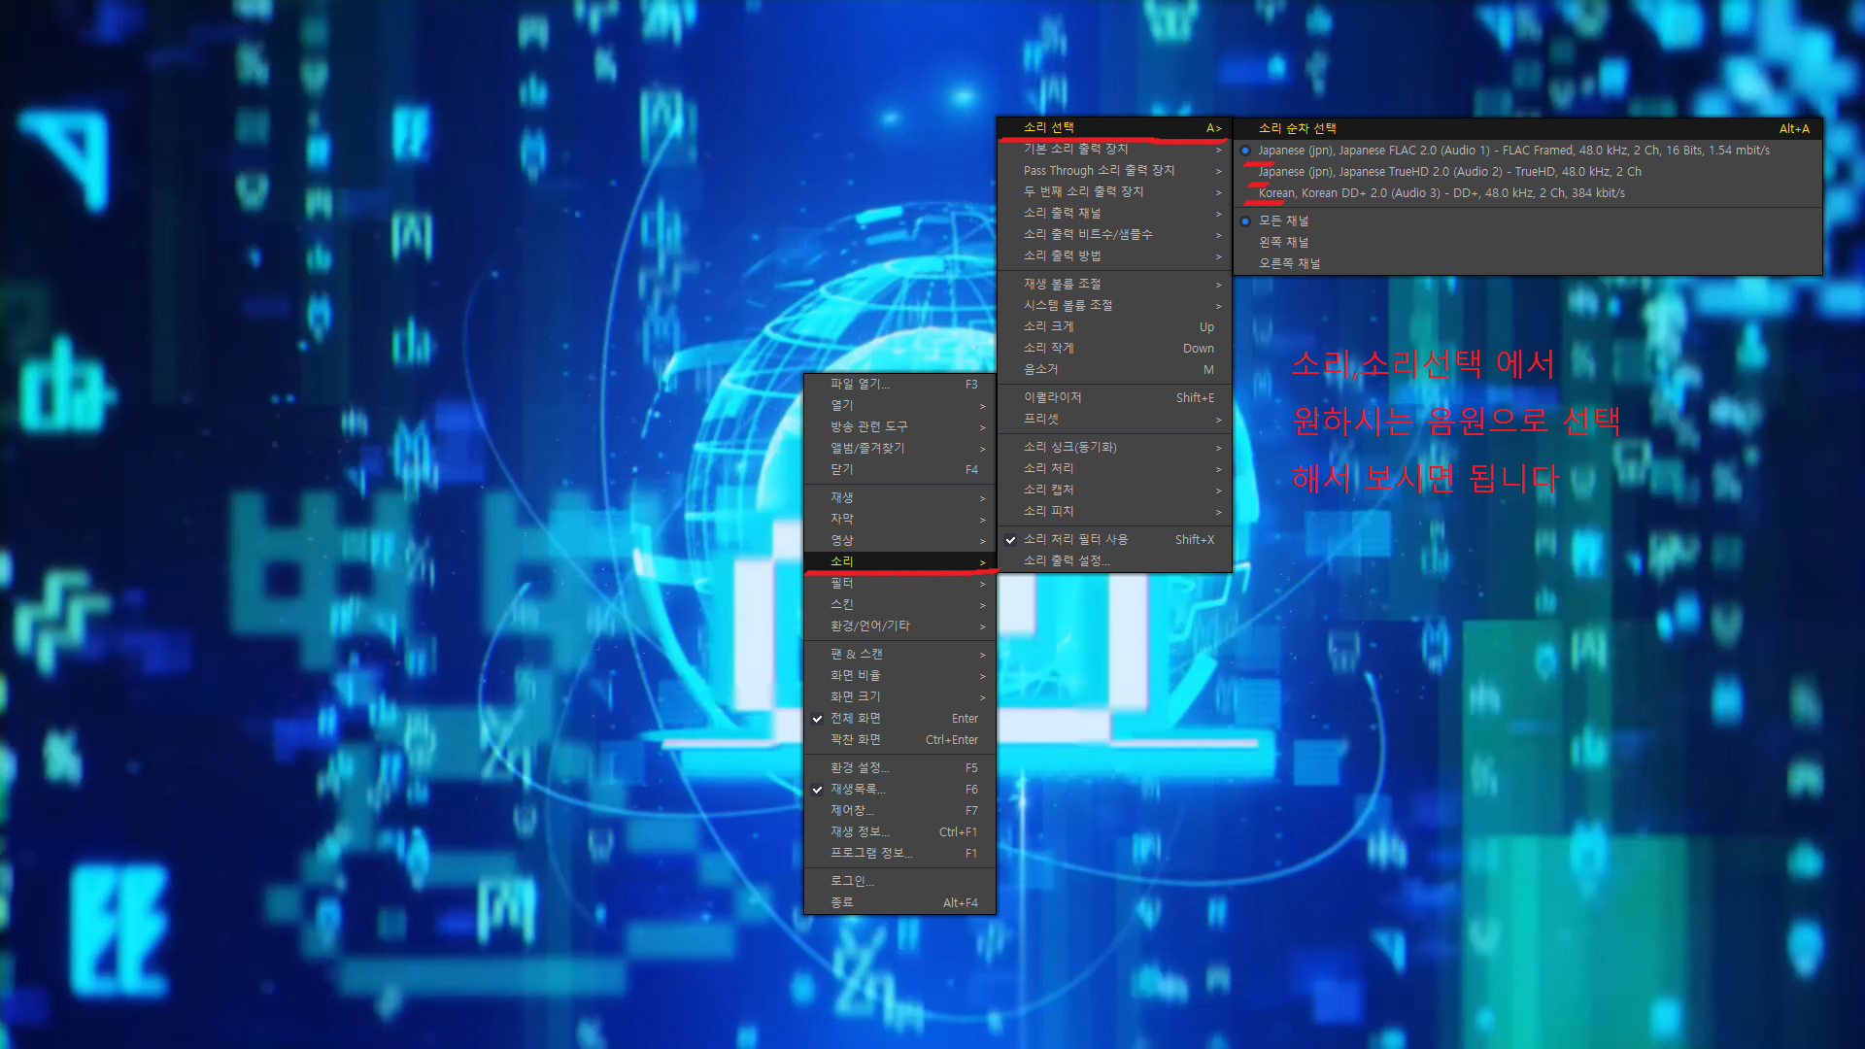
Task: Click 종료 to exit the player
Action: (x=841, y=903)
